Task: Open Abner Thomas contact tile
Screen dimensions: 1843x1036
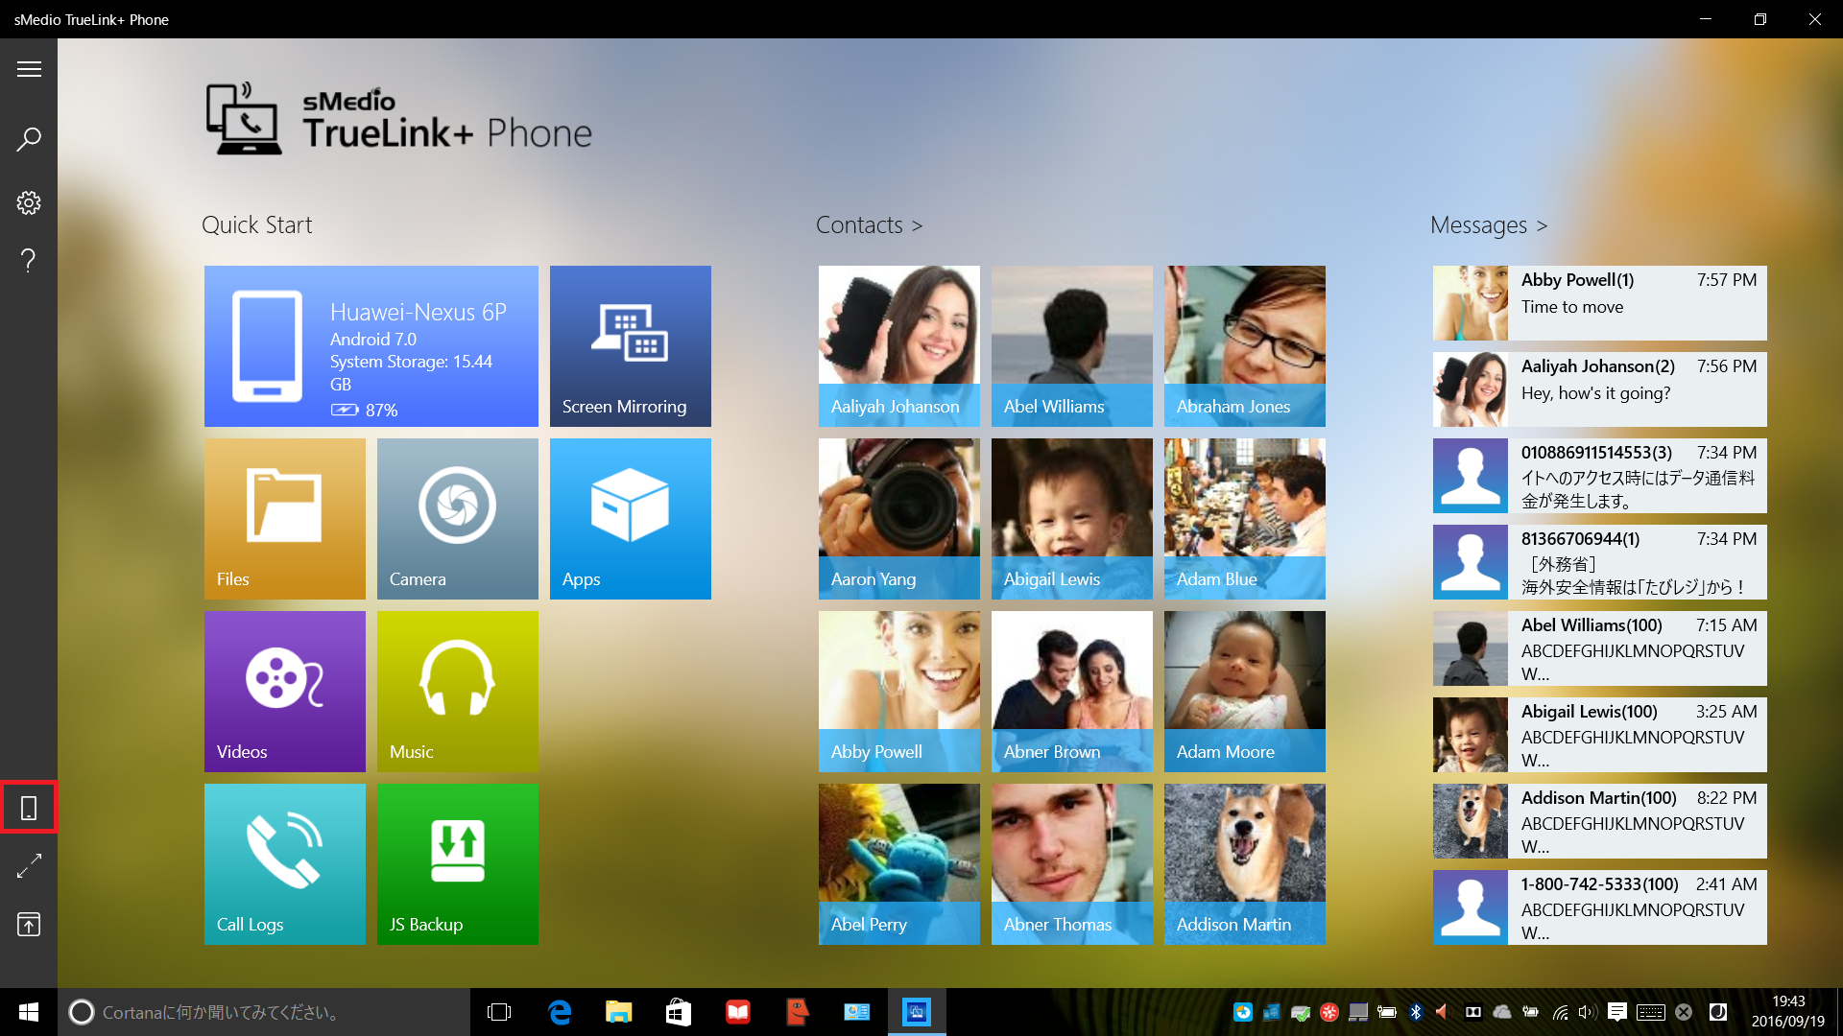Action: click(x=1072, y=864)
